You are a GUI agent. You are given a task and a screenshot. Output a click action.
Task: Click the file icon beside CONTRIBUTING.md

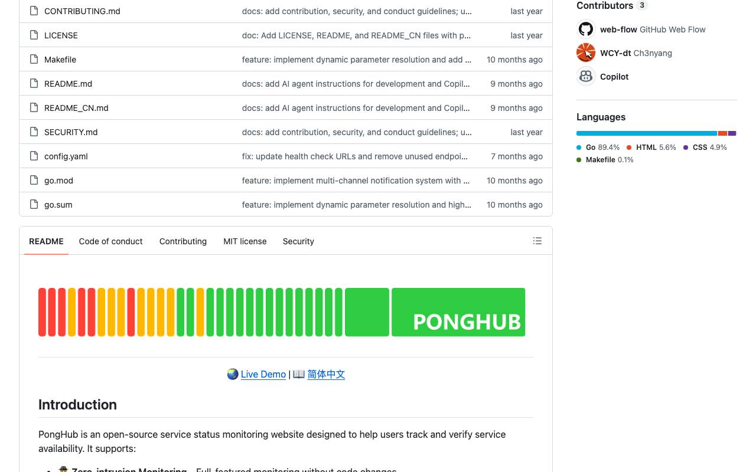[34, 11]
